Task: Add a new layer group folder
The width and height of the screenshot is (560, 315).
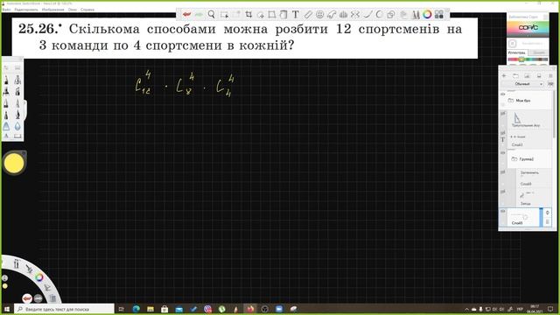Action: (x=515, y=76)
